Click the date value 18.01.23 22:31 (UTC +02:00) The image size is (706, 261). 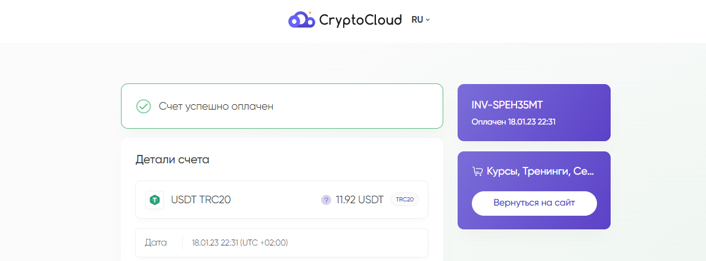240,243
